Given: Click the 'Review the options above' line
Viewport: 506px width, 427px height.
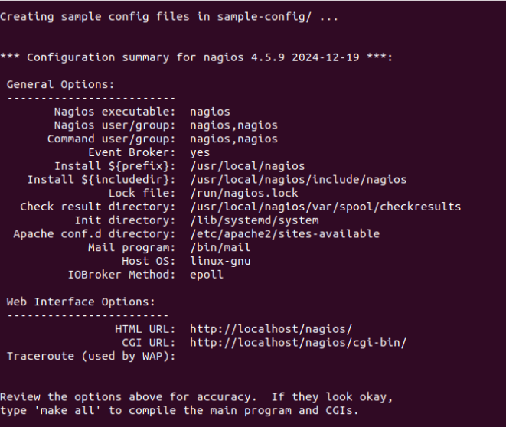Looking at the screenshot, I should pos(196,397).
